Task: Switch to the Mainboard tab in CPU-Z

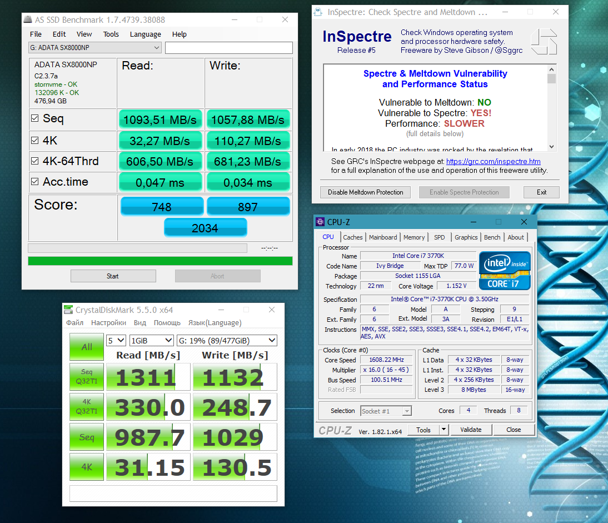Action: pyautogui.click(x=383, y=237)
